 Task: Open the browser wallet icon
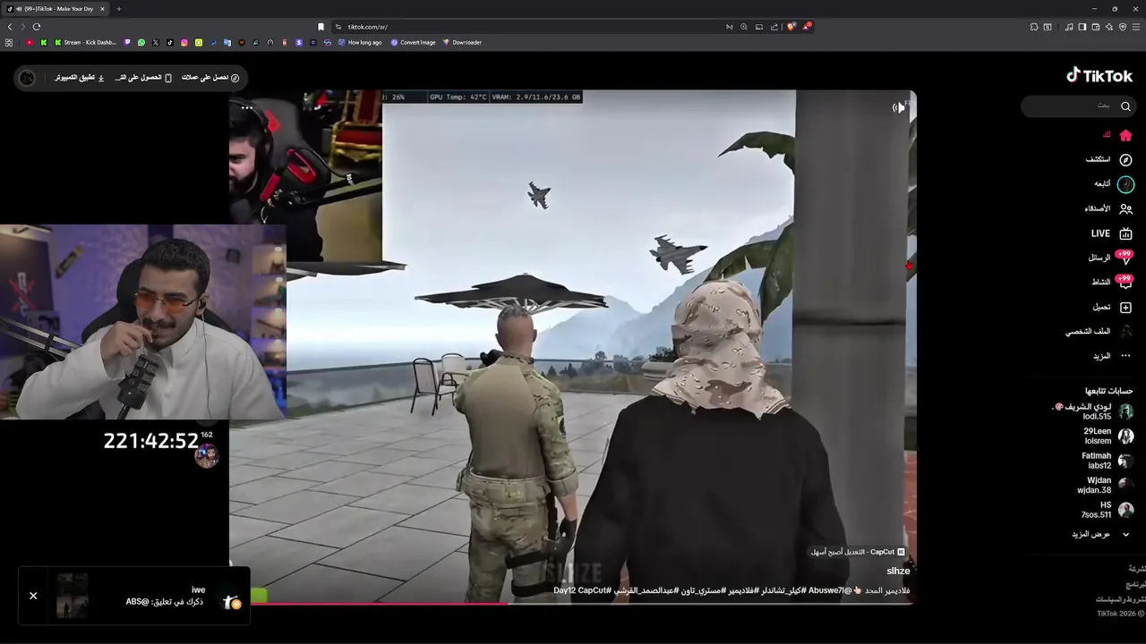point(1095,27)
